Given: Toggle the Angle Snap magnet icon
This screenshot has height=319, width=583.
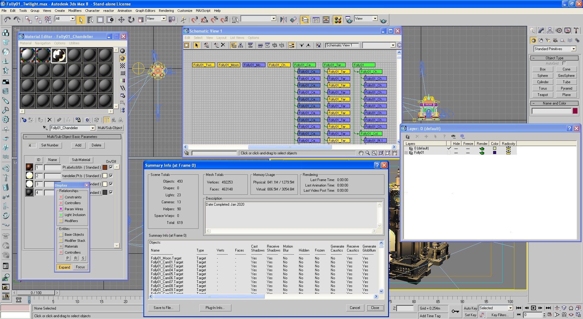Looking at the screenshot, I should [204, 20].
